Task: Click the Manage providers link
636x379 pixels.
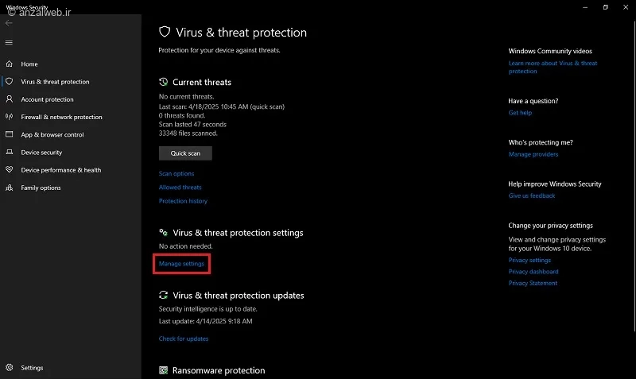Action: [x=533, y=154]
